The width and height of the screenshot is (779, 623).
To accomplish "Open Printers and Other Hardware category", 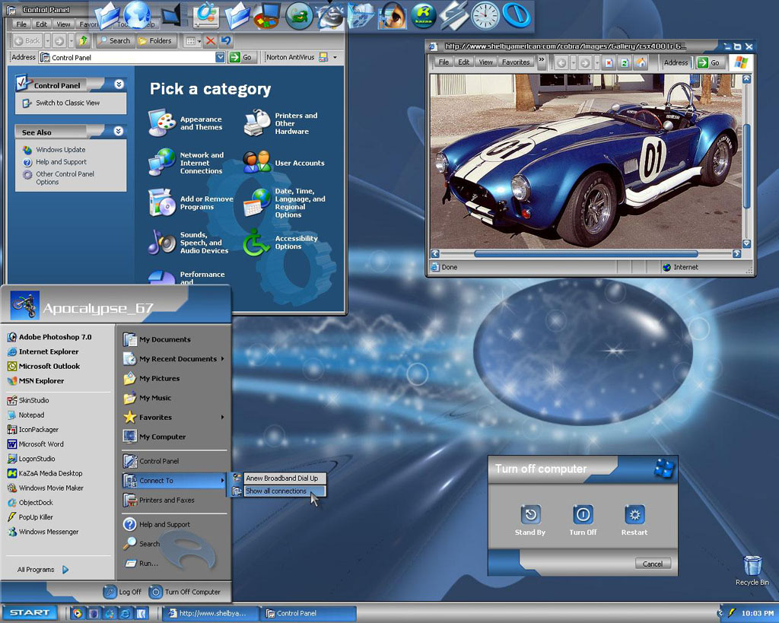I will click(x=281, y=123).
